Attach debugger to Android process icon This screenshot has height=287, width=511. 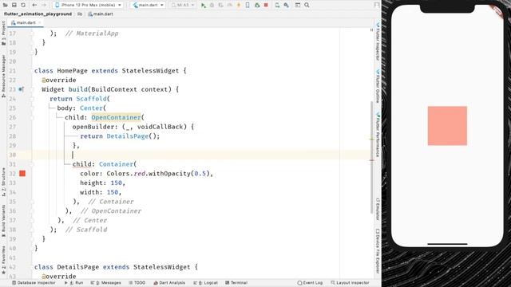click(x=257, y=5)
